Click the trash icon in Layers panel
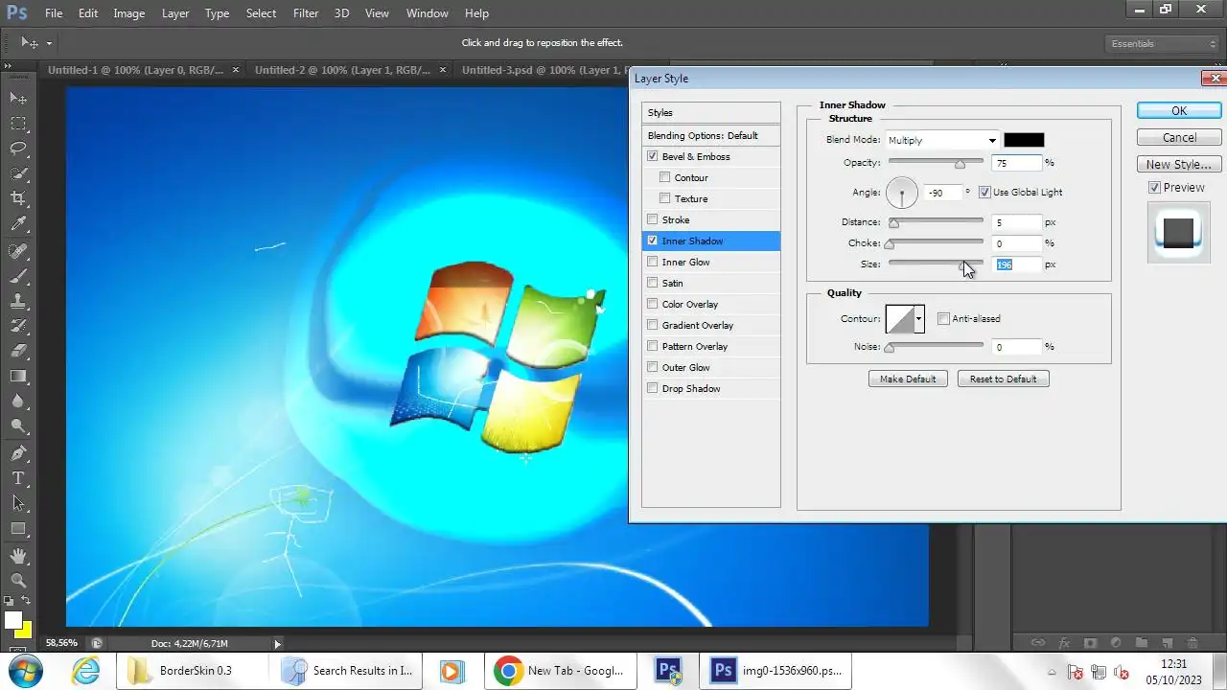1227x690 pixels. pos(1192,643)
